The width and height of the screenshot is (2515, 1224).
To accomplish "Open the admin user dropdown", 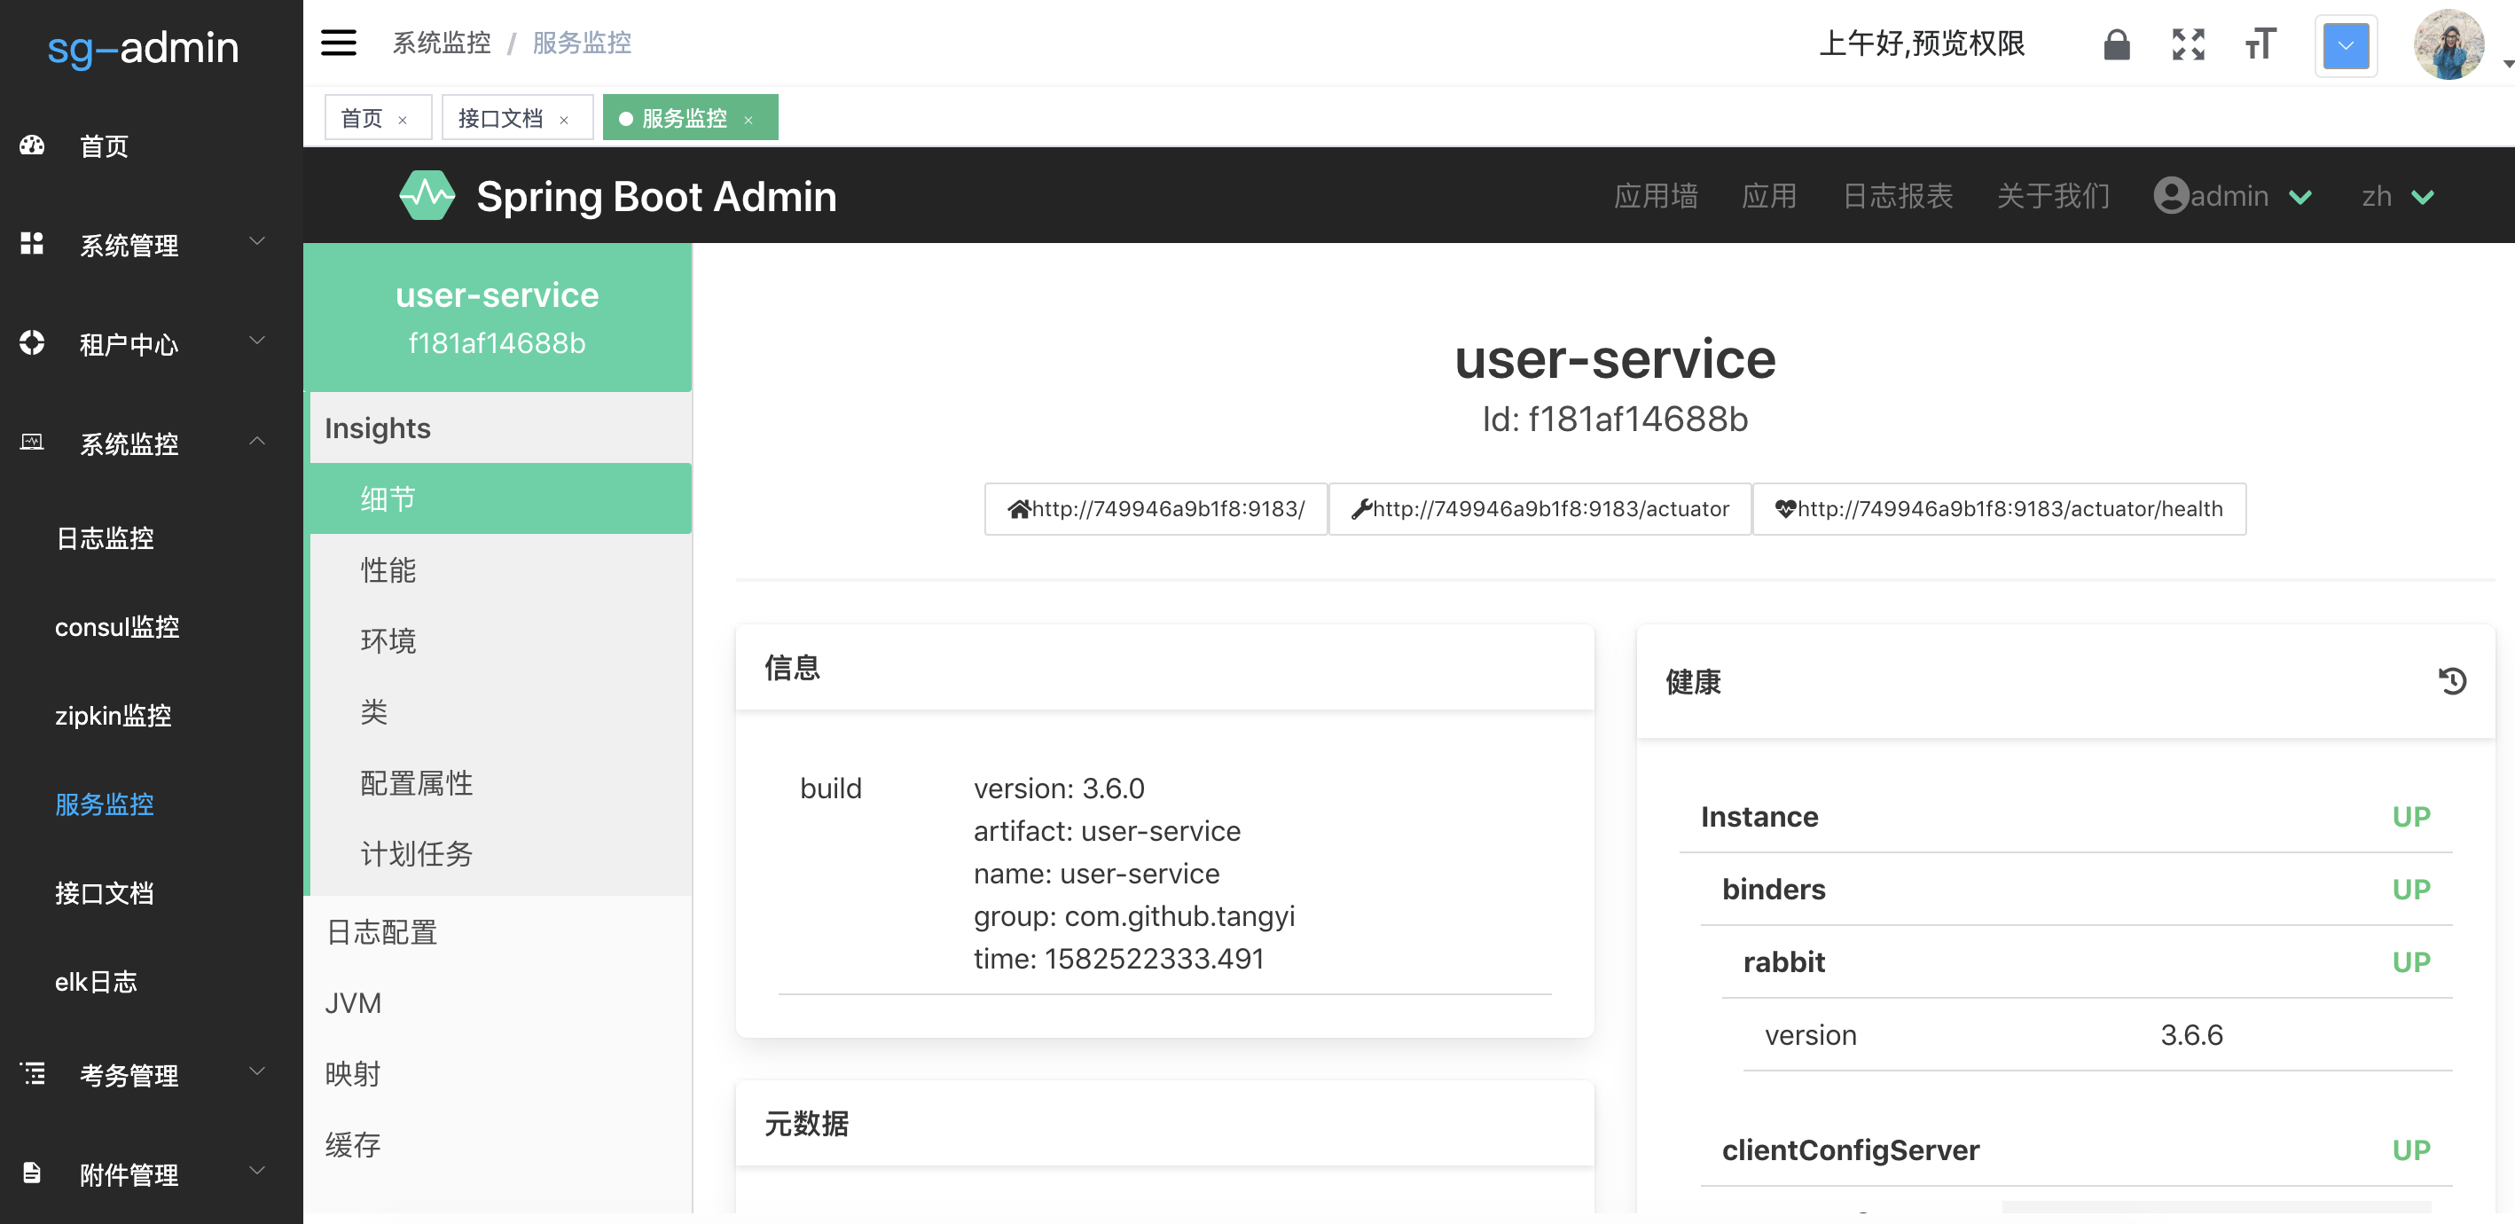I will tap(2232, 196).
